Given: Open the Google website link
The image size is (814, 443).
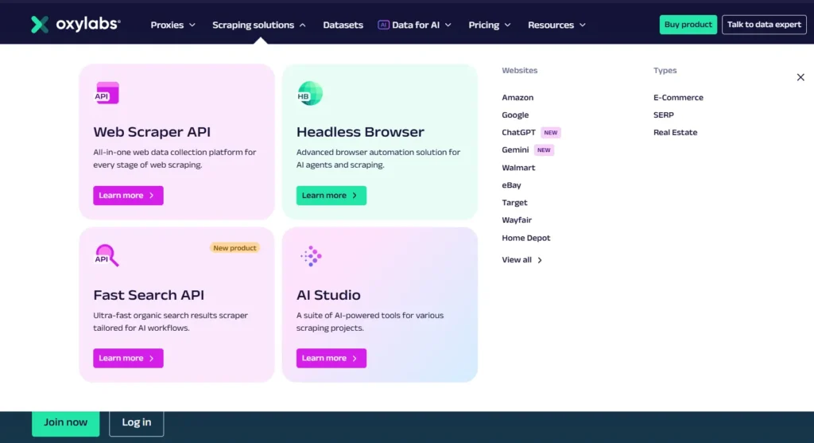Looking at the screenshot, I should [x=515, y=115].
